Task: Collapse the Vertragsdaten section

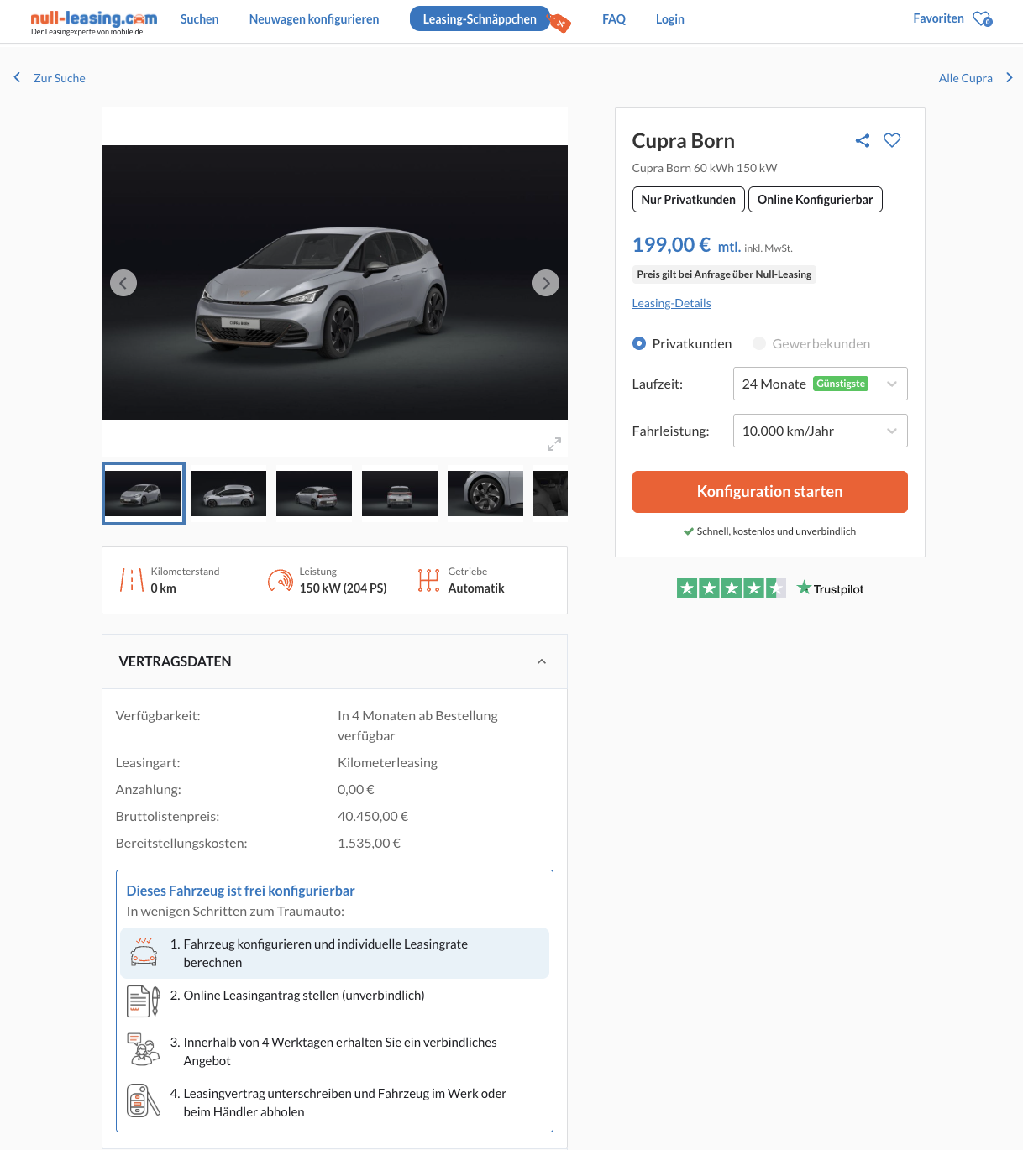Action: click(x=542, y=661)
